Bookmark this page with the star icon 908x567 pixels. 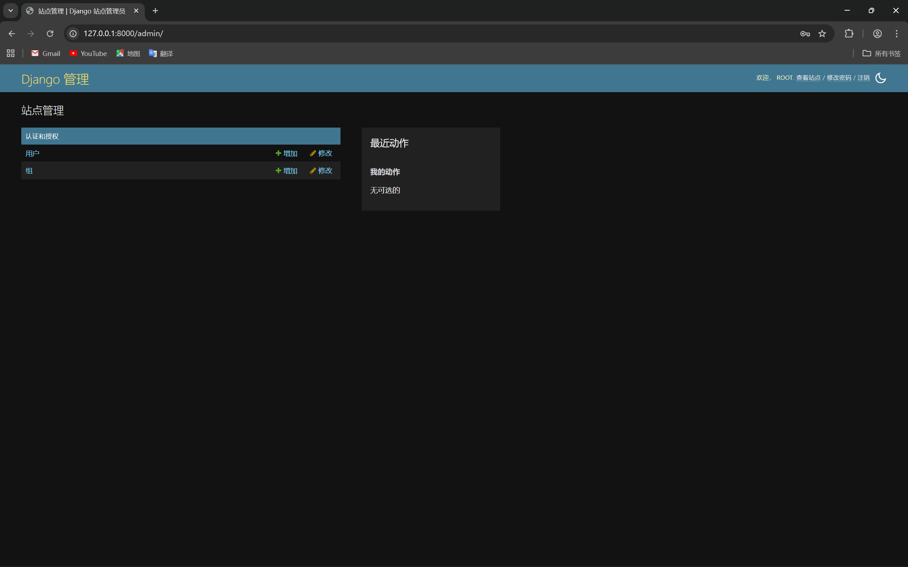(822, 34)
